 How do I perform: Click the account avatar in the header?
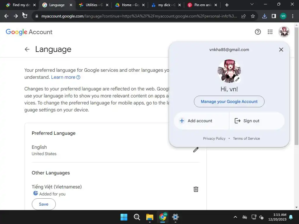tap(284, 32)
